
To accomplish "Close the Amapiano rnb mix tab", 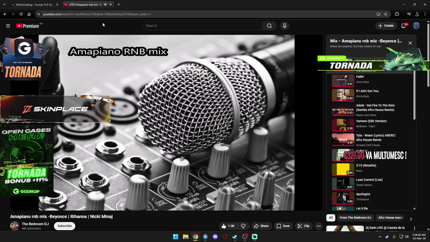I will (x=111, y=5).
